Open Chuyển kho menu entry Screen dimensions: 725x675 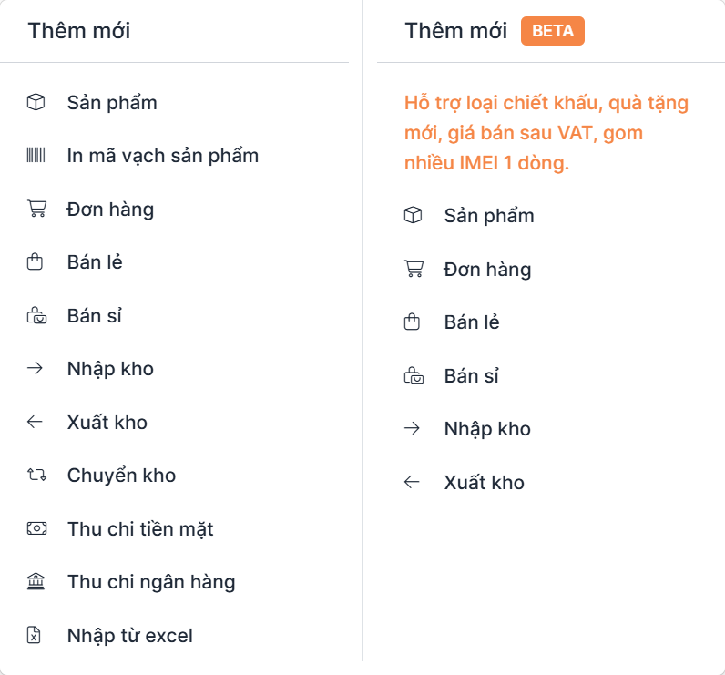[121, 476]
